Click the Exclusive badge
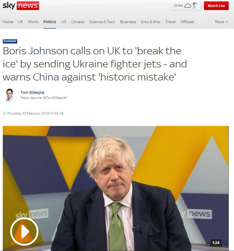This screenshot has width=234, height=251. [10, 41]
